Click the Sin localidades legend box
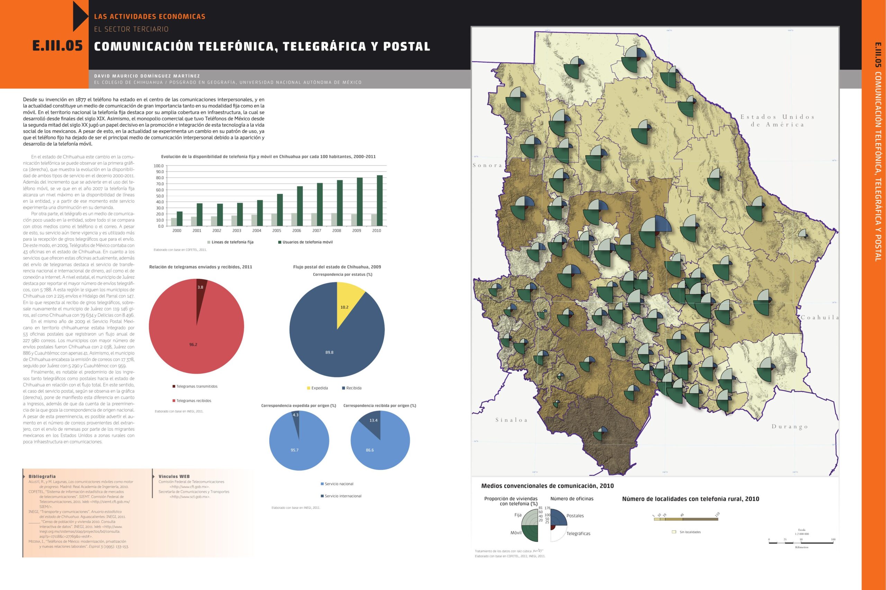The height and width of the screenshot is (590, 886). [x=674, y=532]
